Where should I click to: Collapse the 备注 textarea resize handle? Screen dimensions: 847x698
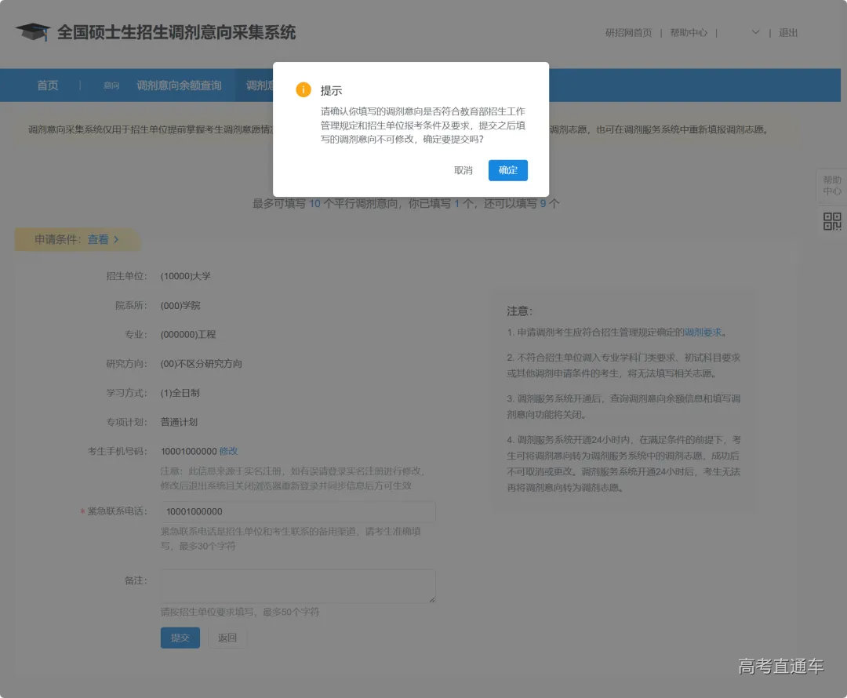pyautogui.click(x=433, y=598)
